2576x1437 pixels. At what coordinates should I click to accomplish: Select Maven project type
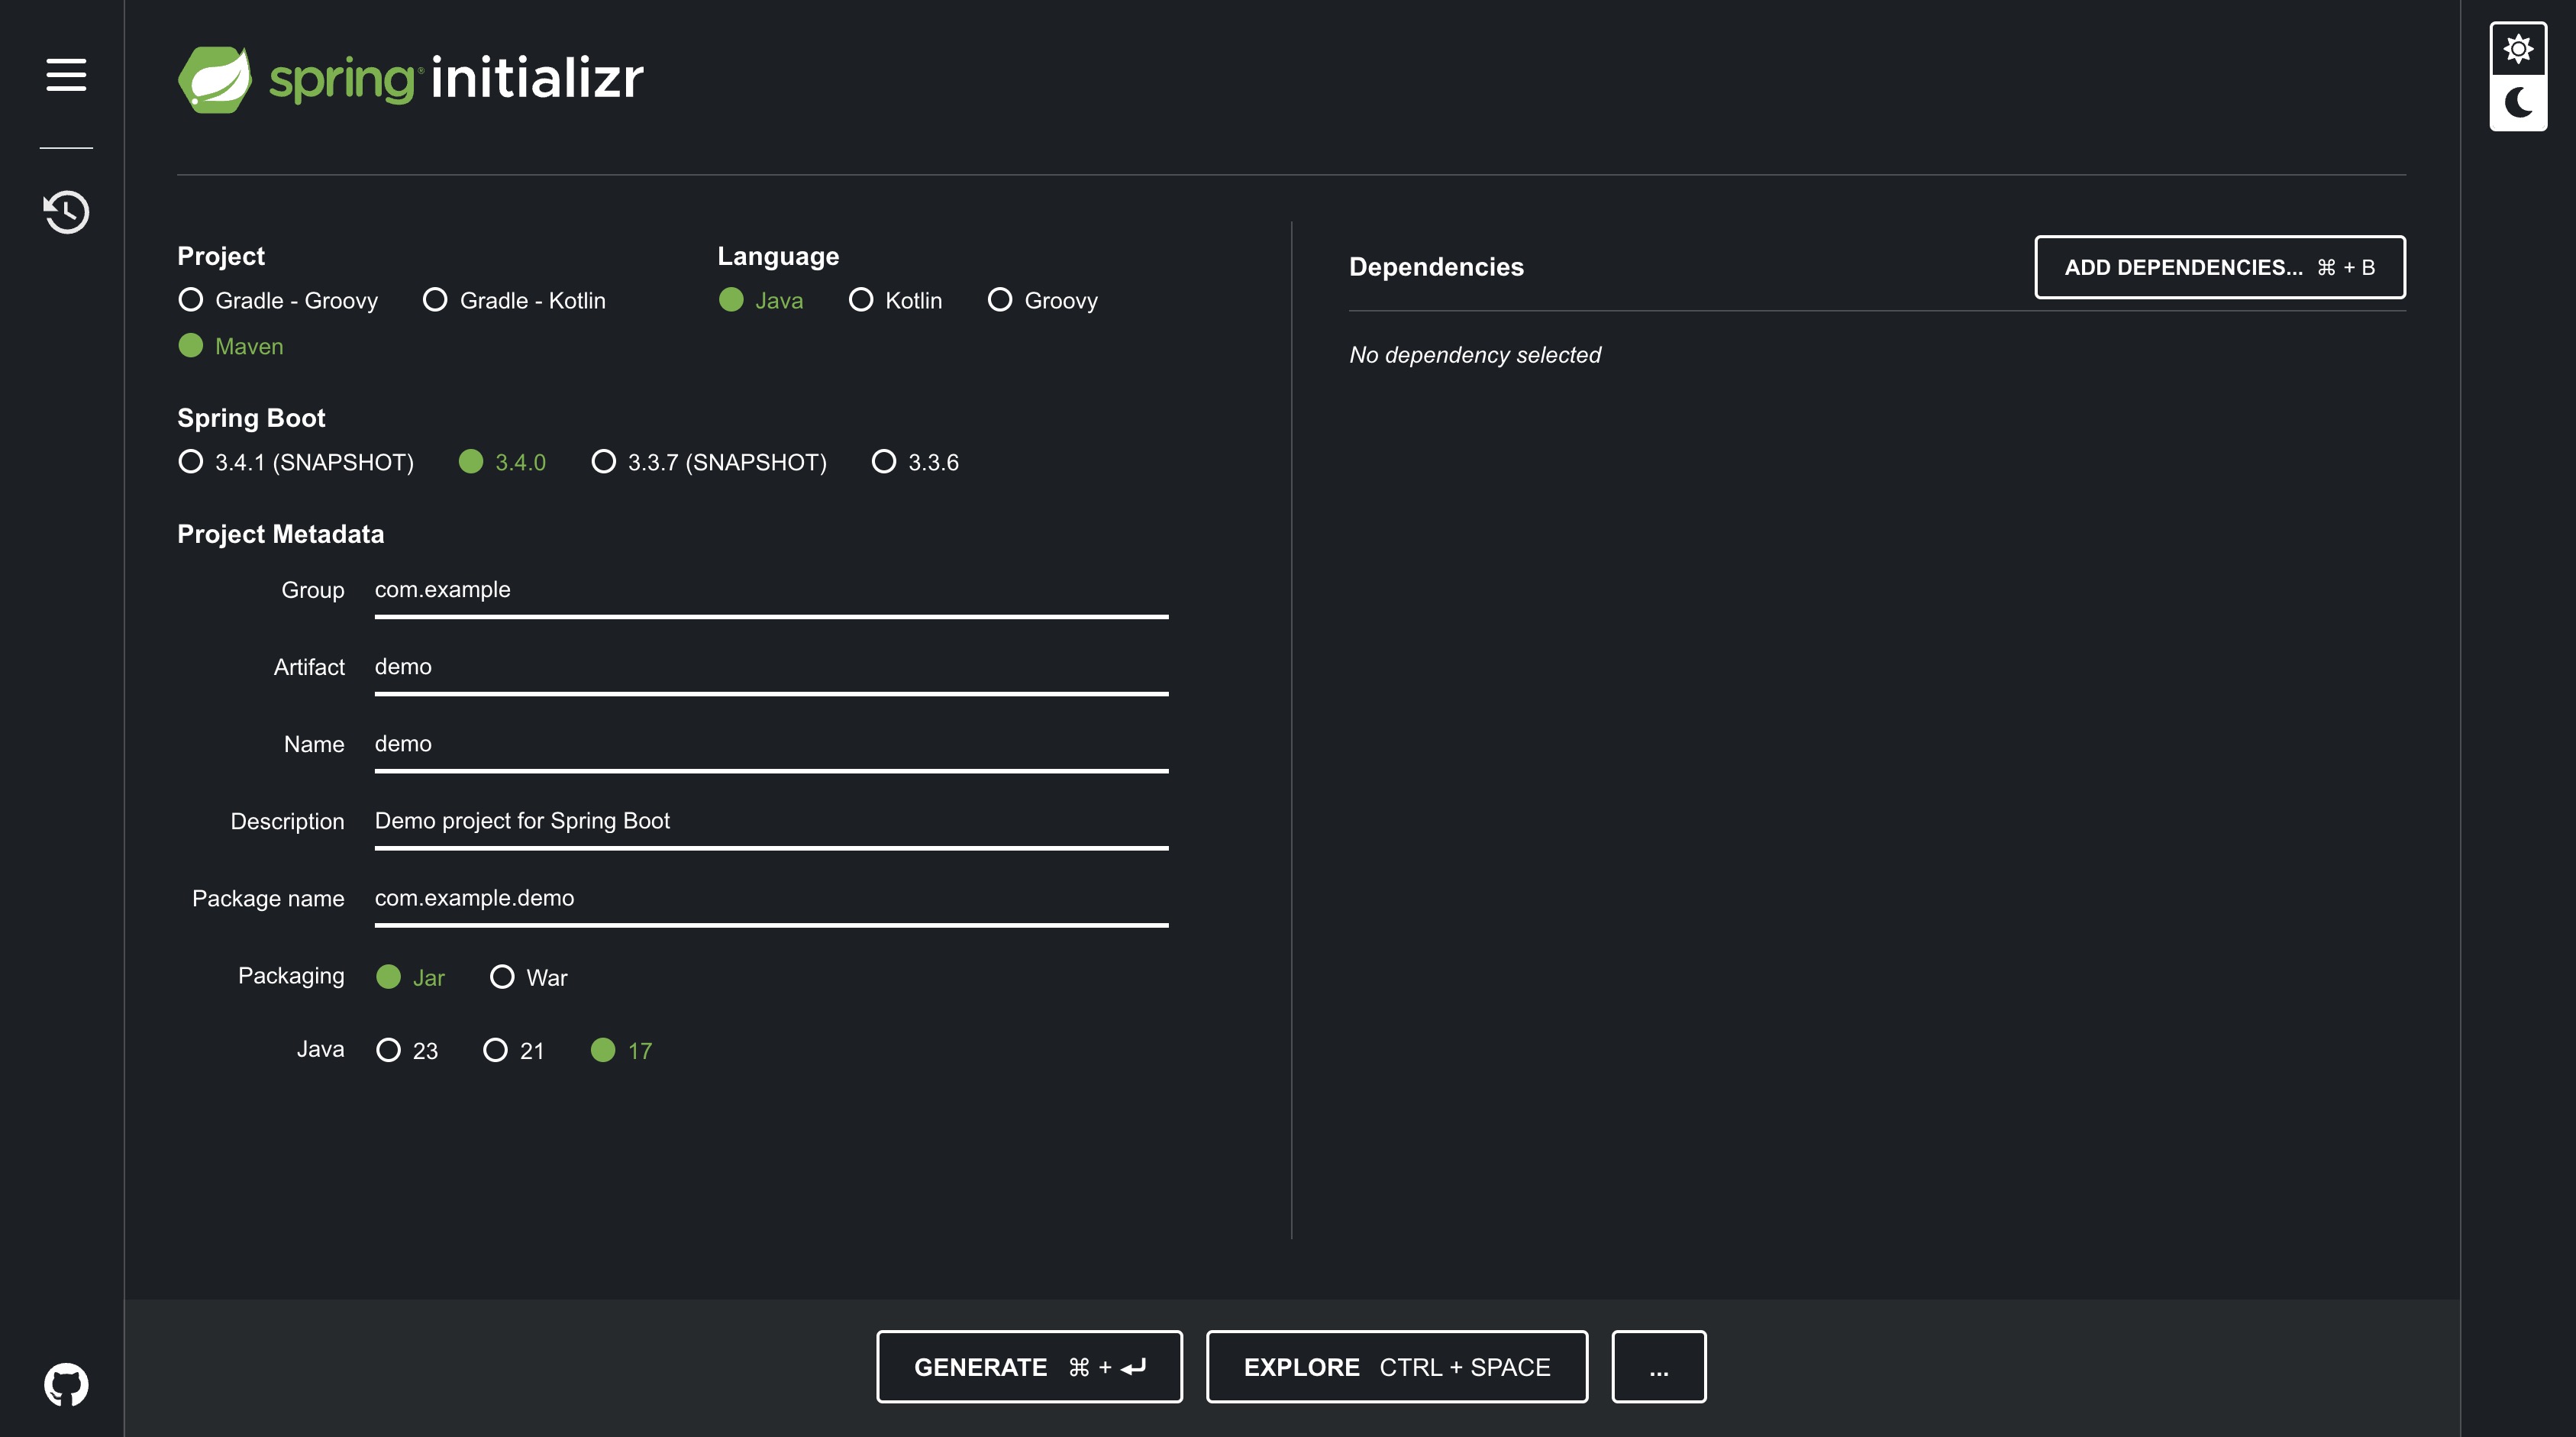tap(231, 346)
